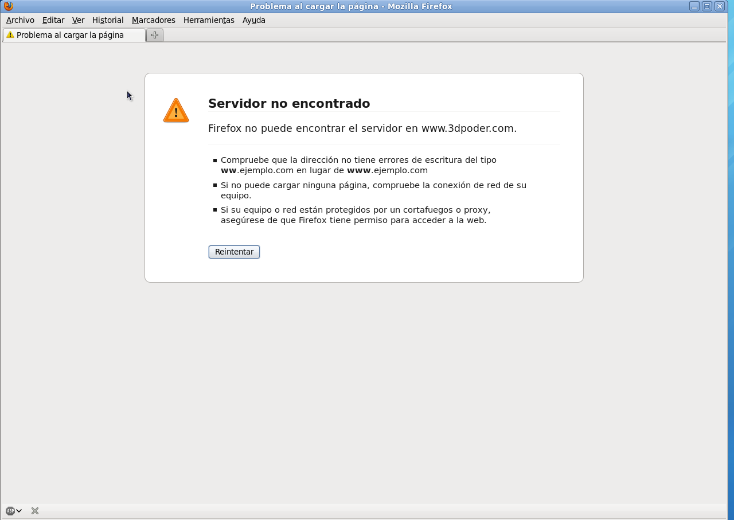Click the "Servidor no encontrado" heading
This screenshot has width=734, height=520.
tap(289, 104)
